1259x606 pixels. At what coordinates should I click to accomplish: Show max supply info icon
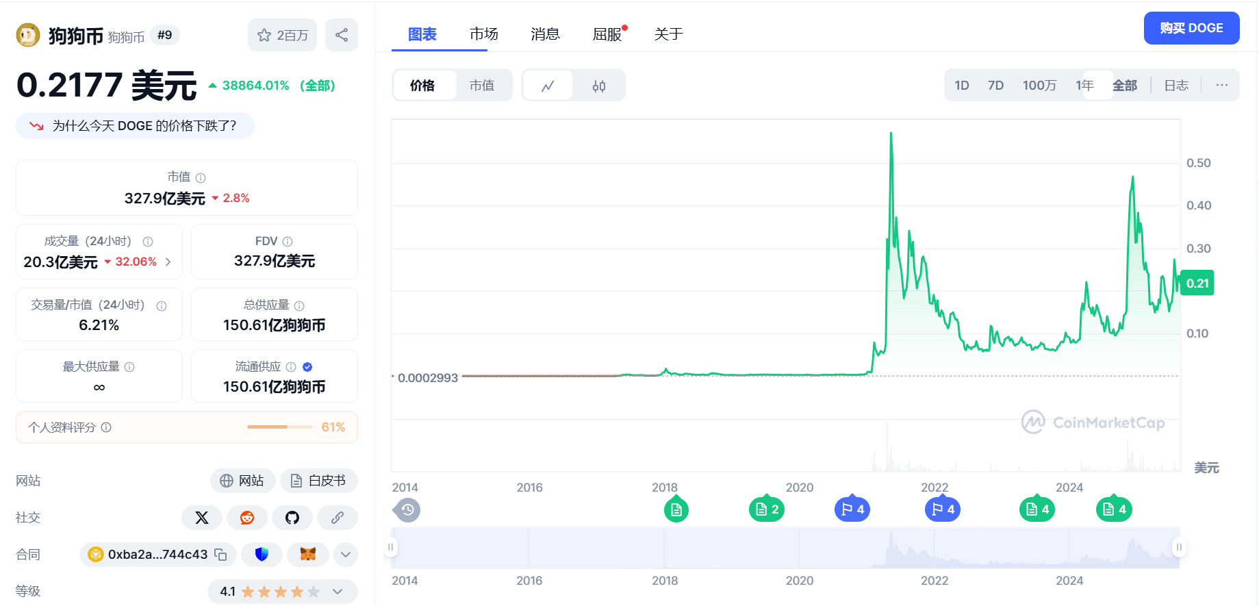coord(129,367)
